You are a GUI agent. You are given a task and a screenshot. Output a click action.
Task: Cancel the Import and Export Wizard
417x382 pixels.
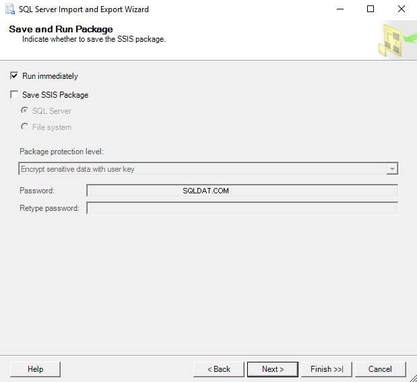[x=381, y=369]
